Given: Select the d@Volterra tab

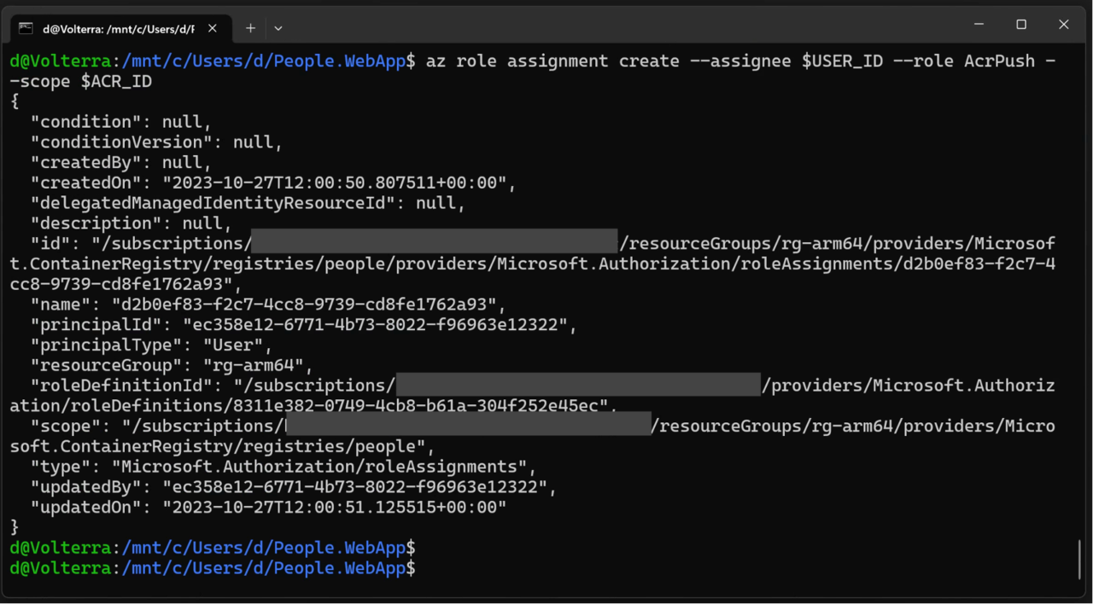Looking at the screenshot, I should point(120,28).
